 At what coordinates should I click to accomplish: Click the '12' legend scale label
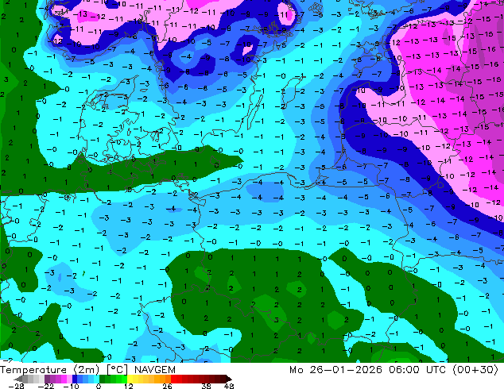click(129, 386)
